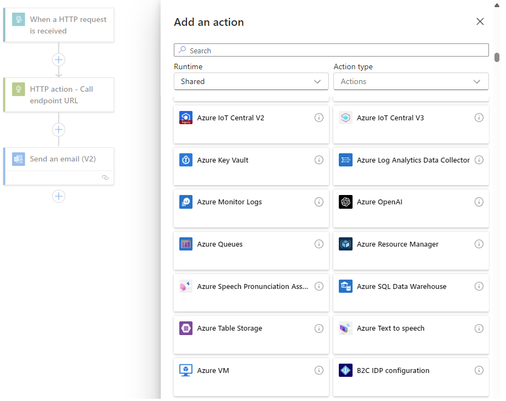Image resolution: width=506 pixels, height=401 pixels.
Task: Open the When a HTTP request is received trigger
Action: click(x=58, y=25)
